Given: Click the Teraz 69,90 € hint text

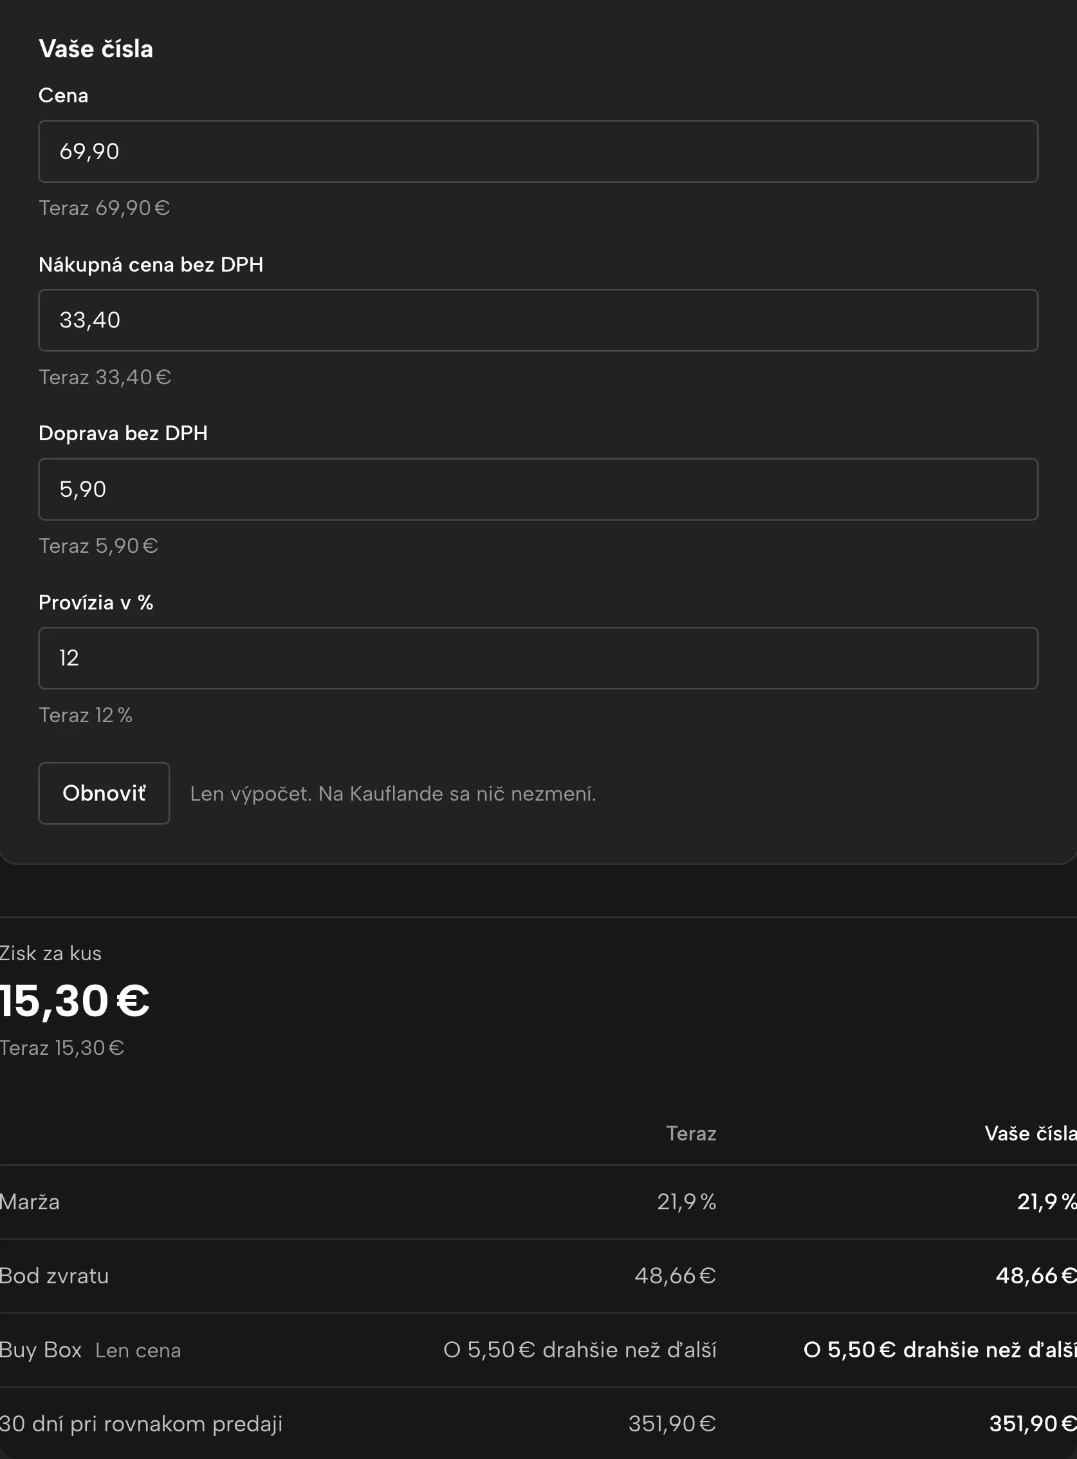Looking at the screenshot, I should click(x=104, y=208).
